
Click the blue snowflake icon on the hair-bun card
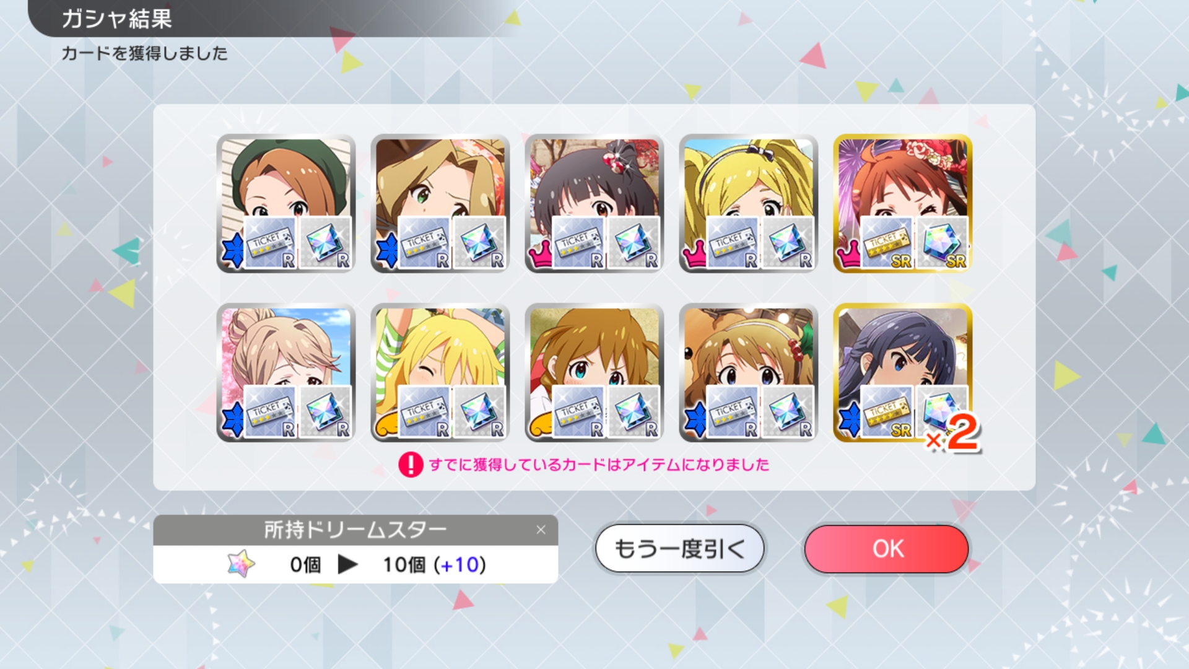(x=232, y=419)
